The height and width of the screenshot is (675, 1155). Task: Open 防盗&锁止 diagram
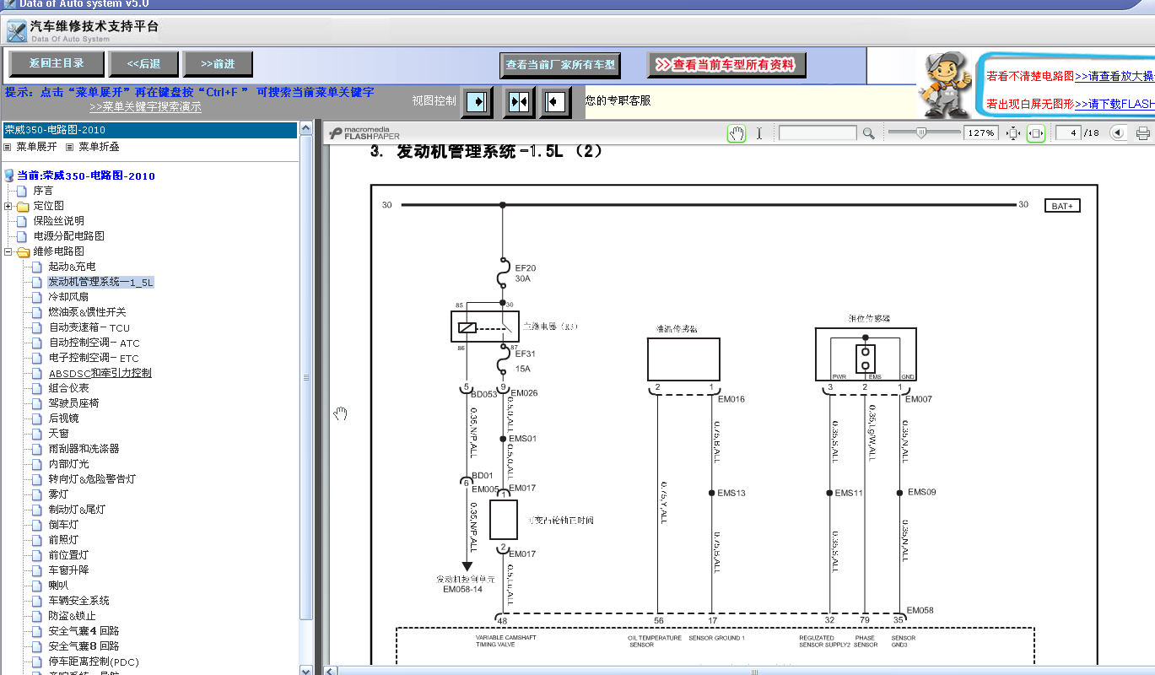[72, 616]
